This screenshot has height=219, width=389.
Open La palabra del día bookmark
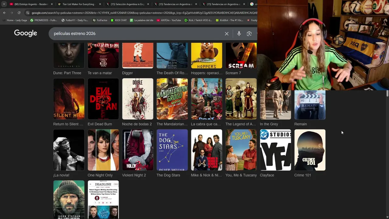[142, 20]
